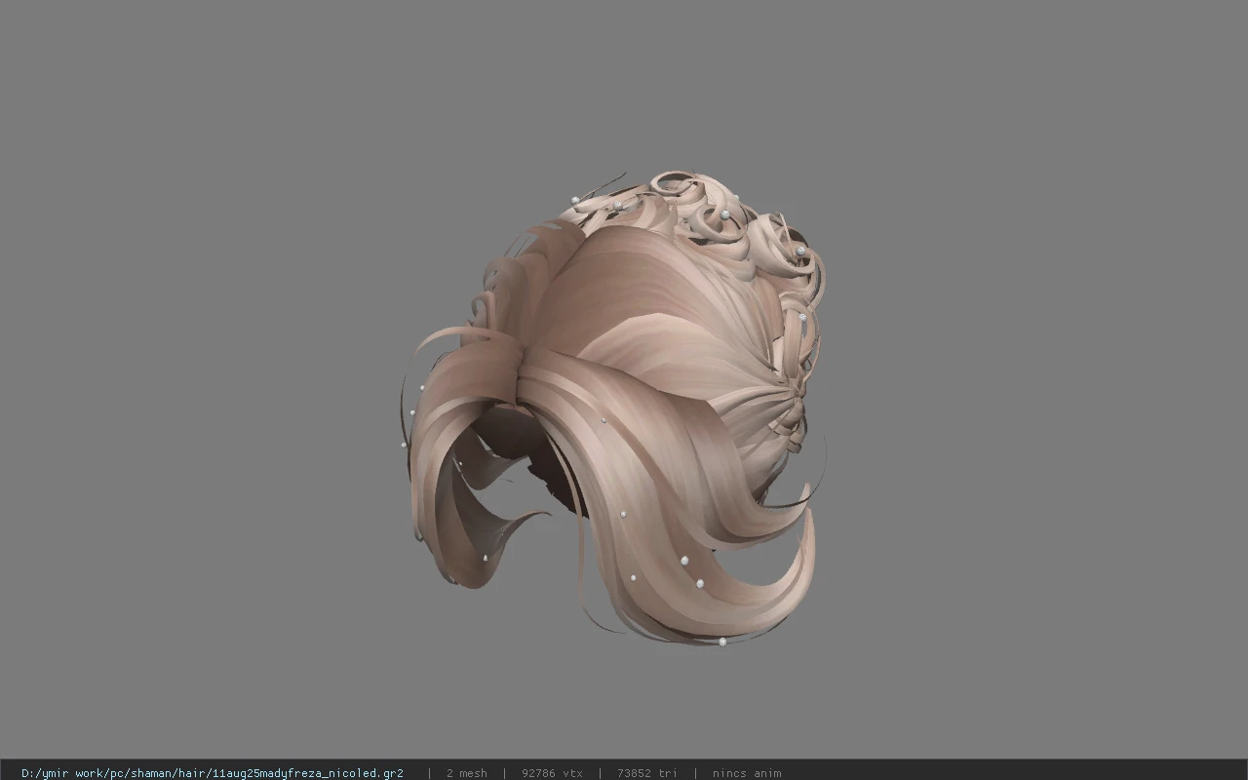Click the '92786 vtx' vertex count
Image resolution: width=1248 pixels, height=780 pixels.
coord(552,773)
